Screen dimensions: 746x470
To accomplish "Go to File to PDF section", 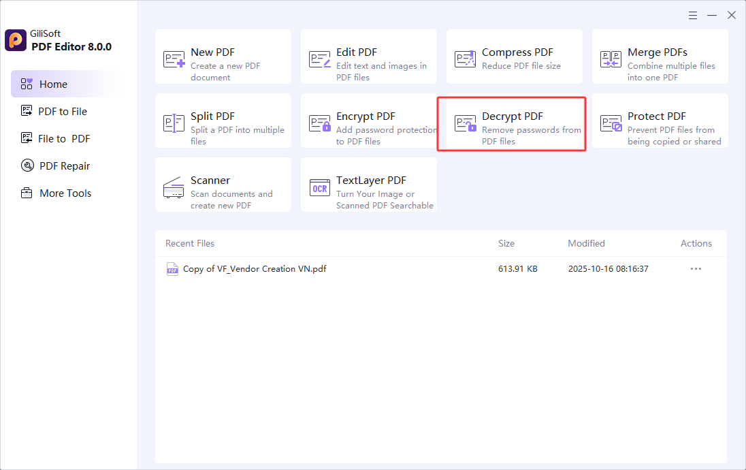I will pyautogui.click(x=63, y=139).
